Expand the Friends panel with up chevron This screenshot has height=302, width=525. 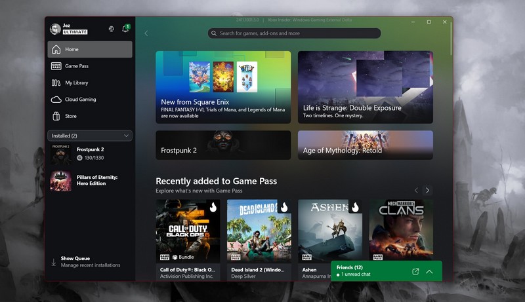[x=429, y=271]
